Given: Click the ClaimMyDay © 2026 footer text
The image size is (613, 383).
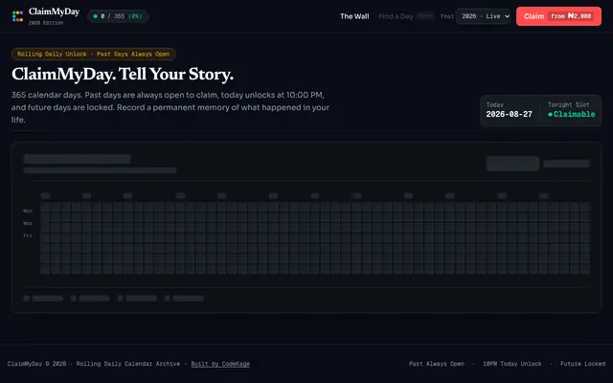Looking at the screenshot, I should click(36, 364).
